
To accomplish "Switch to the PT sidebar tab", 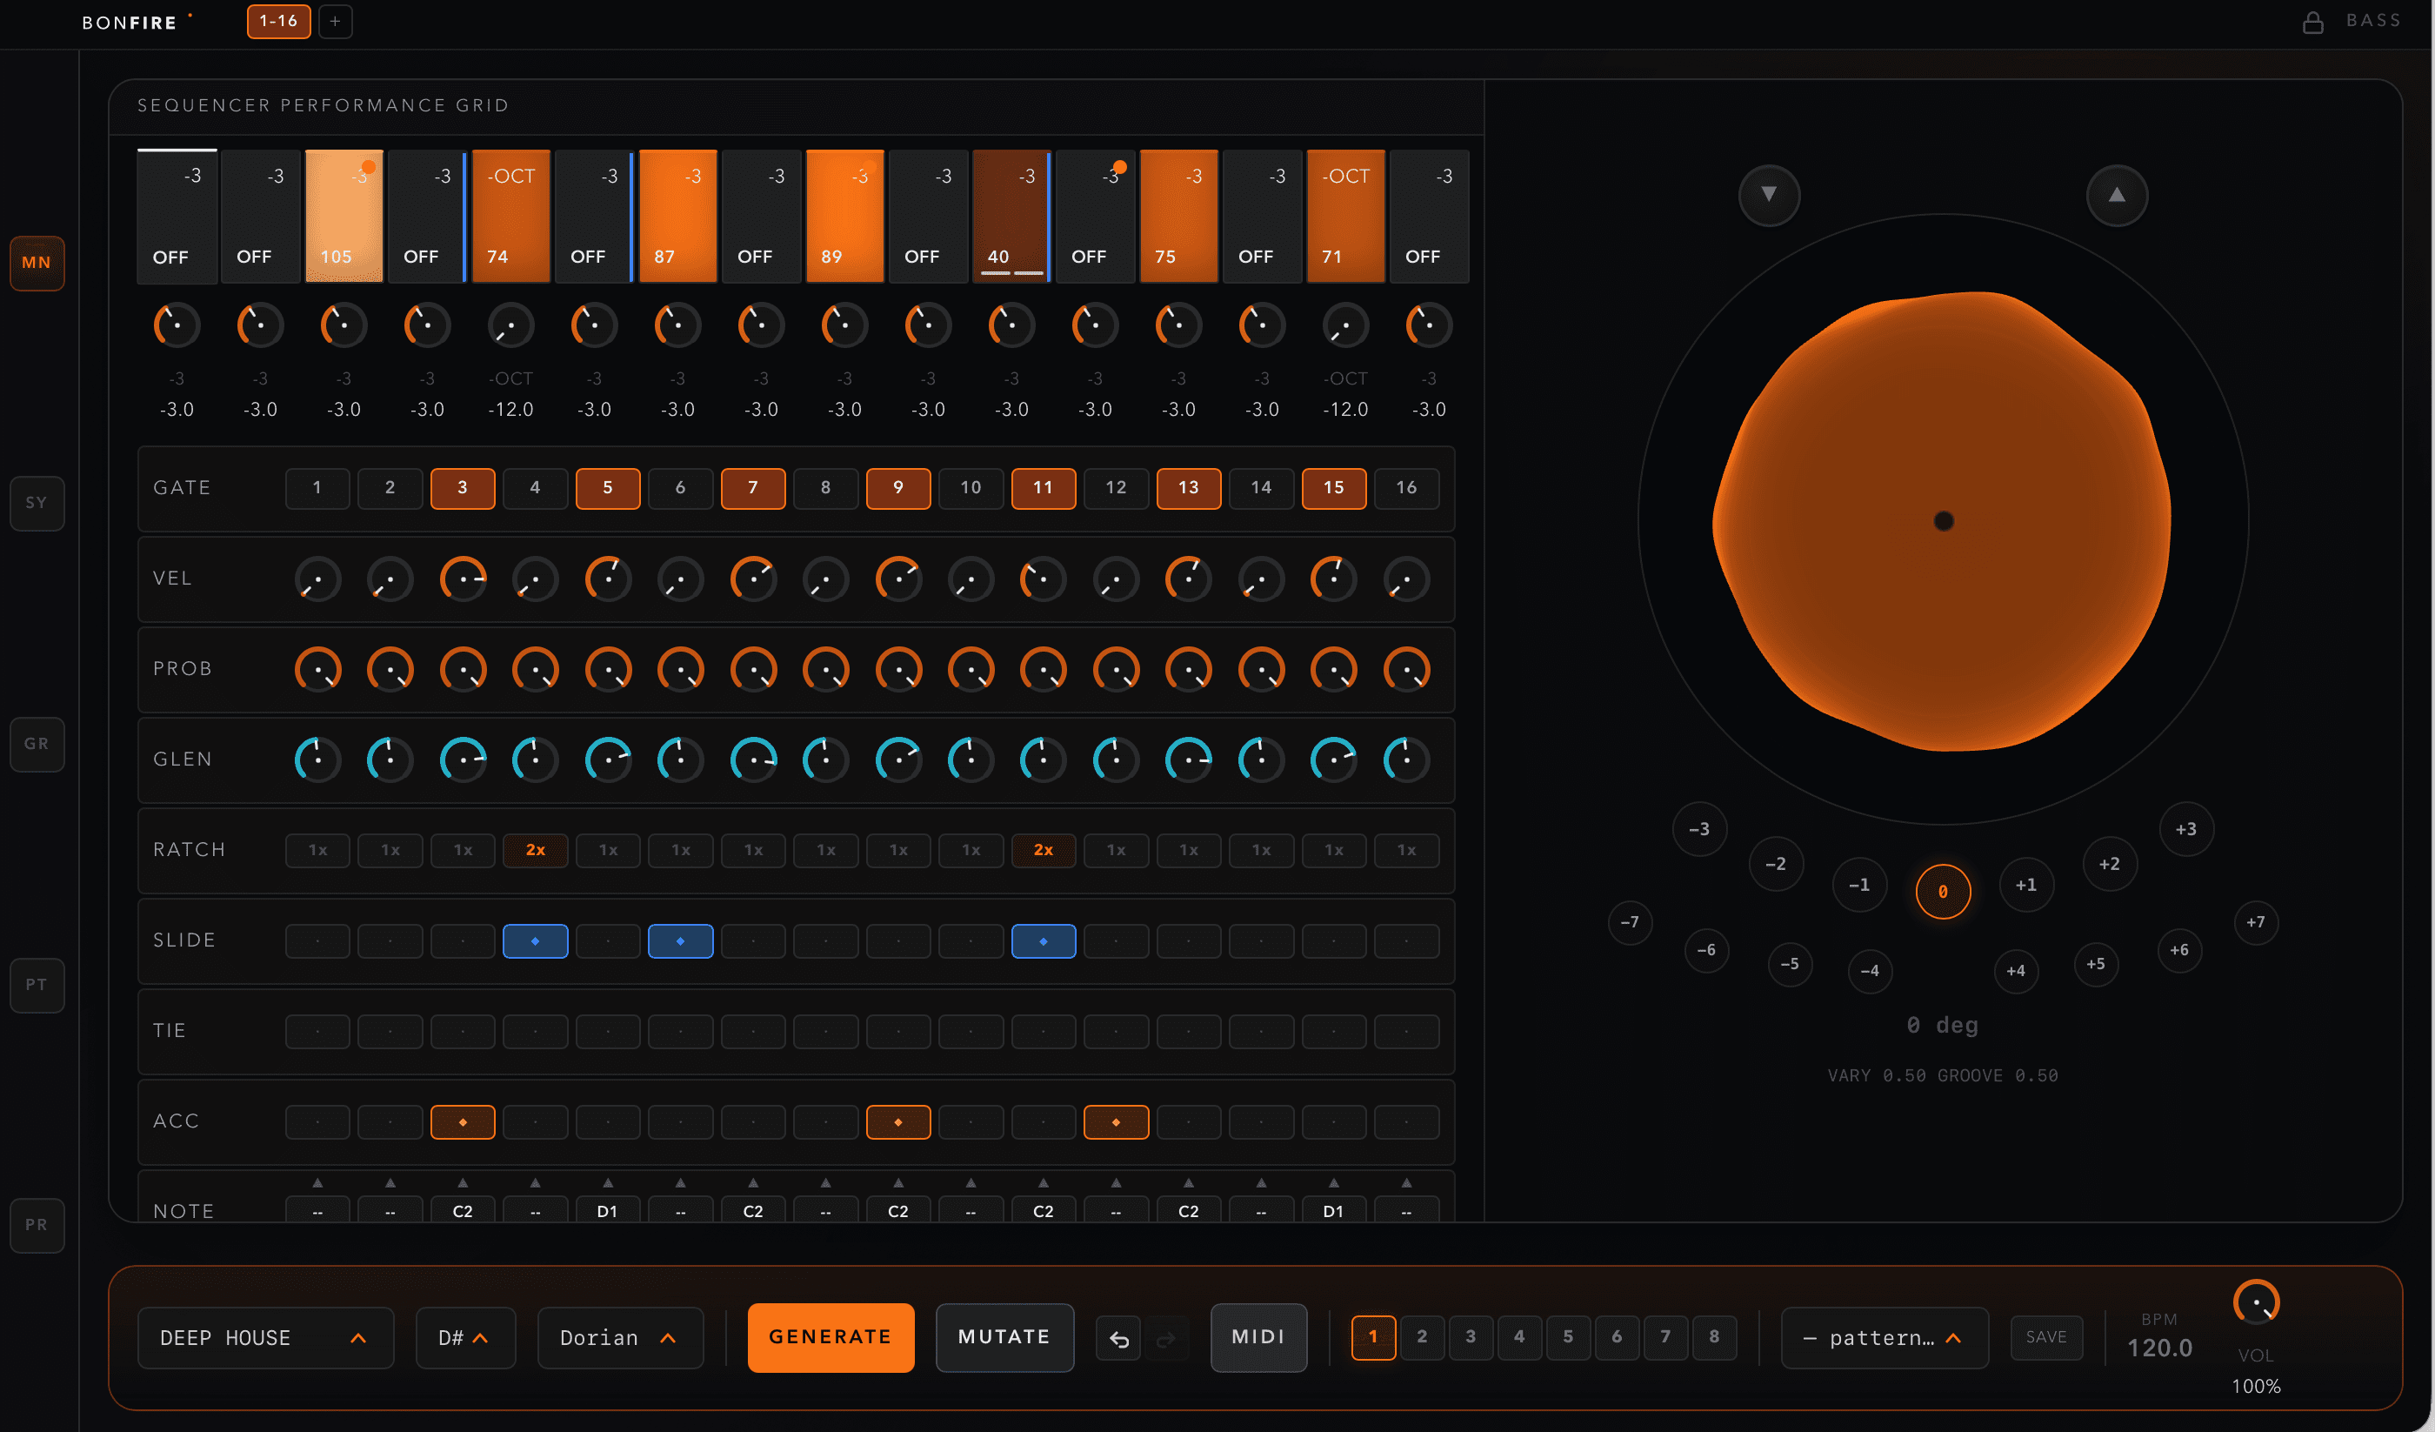I will 37,984.
